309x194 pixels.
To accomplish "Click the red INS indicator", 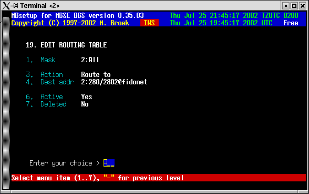I will [149, 23].
